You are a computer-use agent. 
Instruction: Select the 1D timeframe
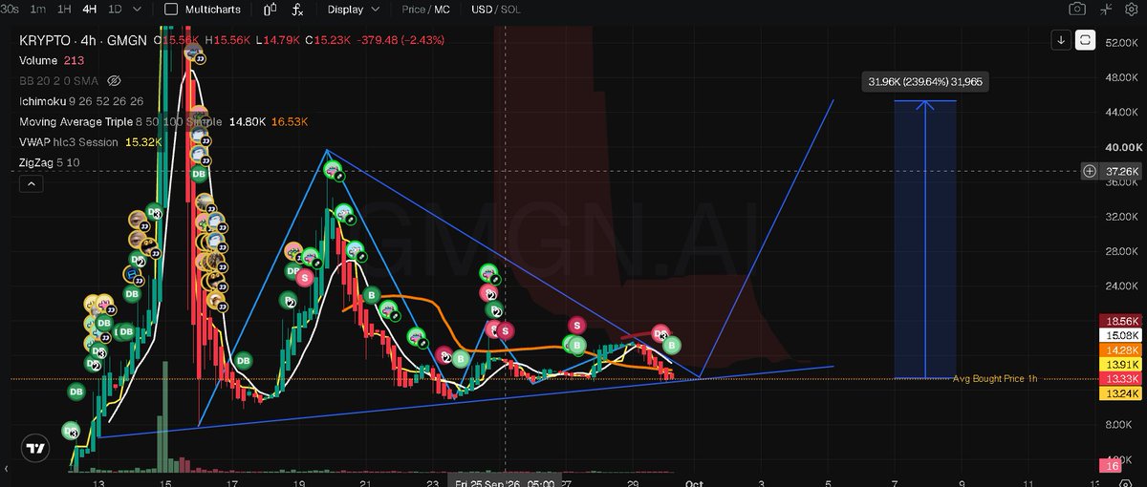tap(115, 10)
